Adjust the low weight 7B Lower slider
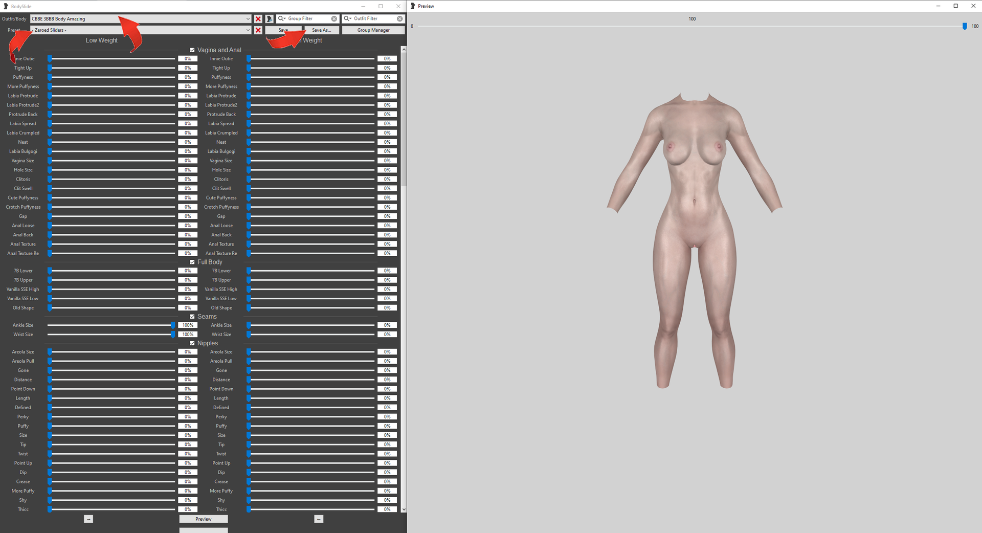Image resolution: width=982 pixels, height=533 pixels. [111, 271]
